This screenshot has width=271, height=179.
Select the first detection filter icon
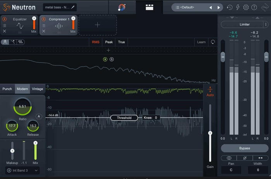(x=5, y=42)
